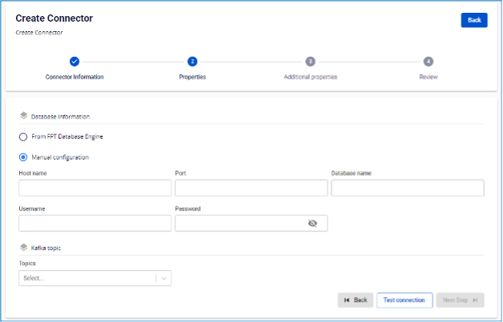Click the Manual configuration text
This screenshot has height=322, width=503.
pyautogui.click(x=60, y=158)
